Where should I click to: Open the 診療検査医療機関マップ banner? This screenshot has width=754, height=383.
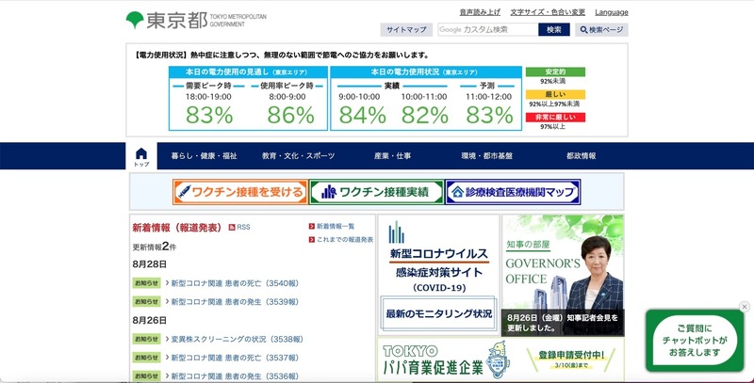513,192
